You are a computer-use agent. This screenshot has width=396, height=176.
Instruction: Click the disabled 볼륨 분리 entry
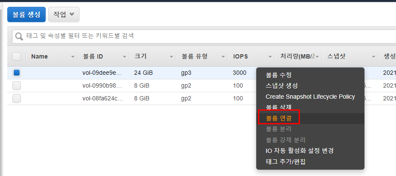(x=310, y=129)
